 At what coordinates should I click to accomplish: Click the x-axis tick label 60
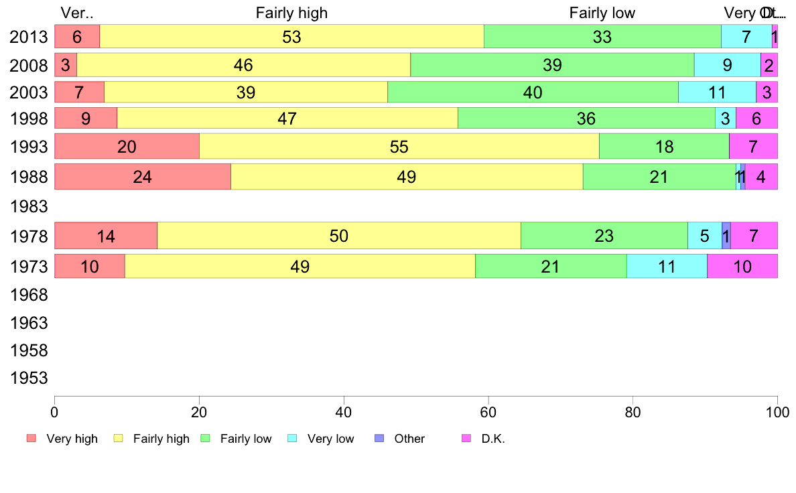[488, 409]
